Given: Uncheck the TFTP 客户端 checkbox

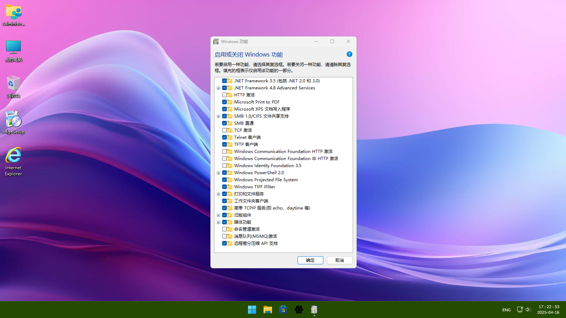Looking at the screenshot, I should pyautogui.click(x=224, y=145).
